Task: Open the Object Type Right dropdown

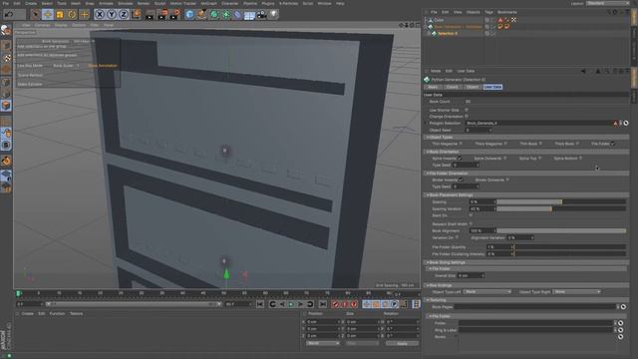Action: 576,292
